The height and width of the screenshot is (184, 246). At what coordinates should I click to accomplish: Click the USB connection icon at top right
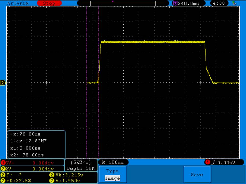234,3
